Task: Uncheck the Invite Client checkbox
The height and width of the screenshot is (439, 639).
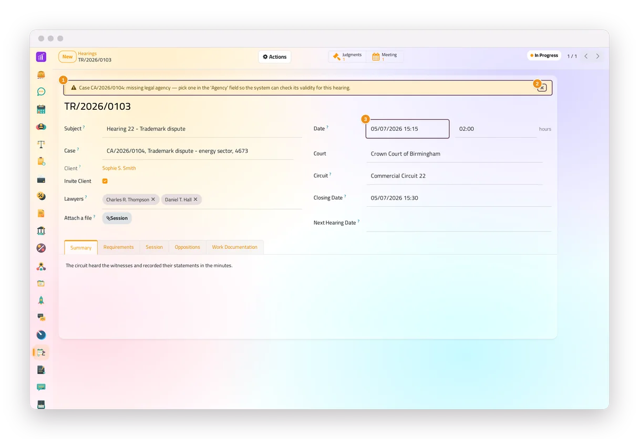Action: [105, 181]
